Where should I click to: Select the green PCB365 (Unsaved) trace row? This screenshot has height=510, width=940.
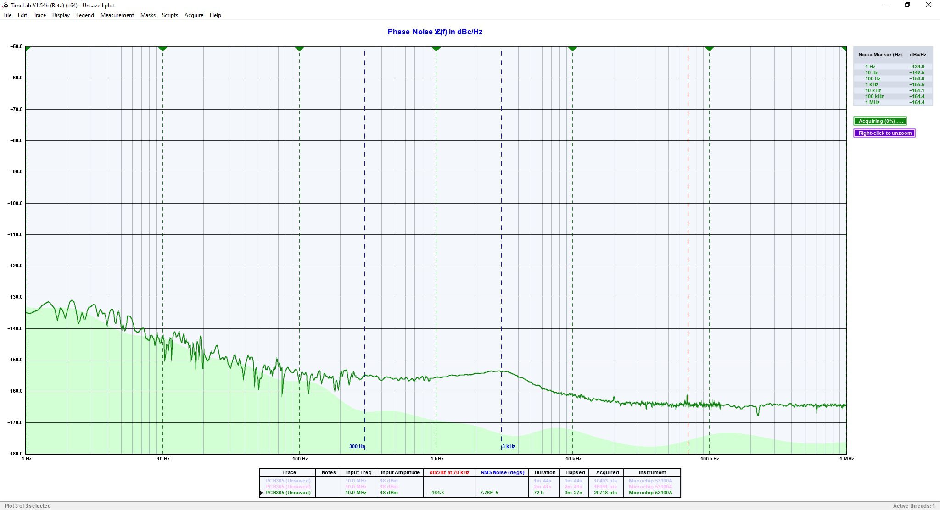tap(288, 493)
